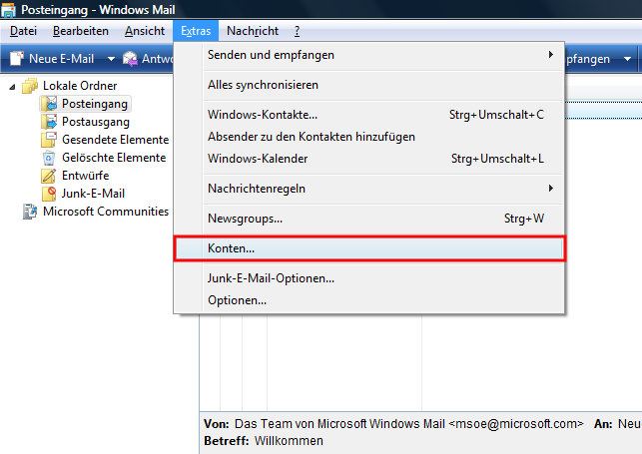Open the Junk-E-Mail folder icon

[50, 194]
